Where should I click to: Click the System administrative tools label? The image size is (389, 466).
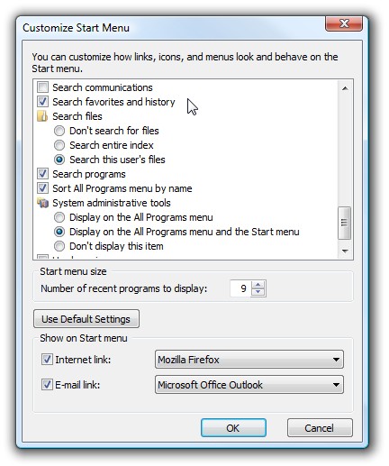point(112,203)
